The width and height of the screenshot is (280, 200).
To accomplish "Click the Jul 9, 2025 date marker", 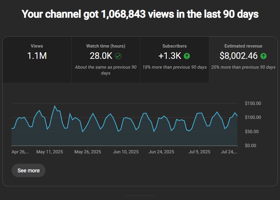I will tap(199, 152).
